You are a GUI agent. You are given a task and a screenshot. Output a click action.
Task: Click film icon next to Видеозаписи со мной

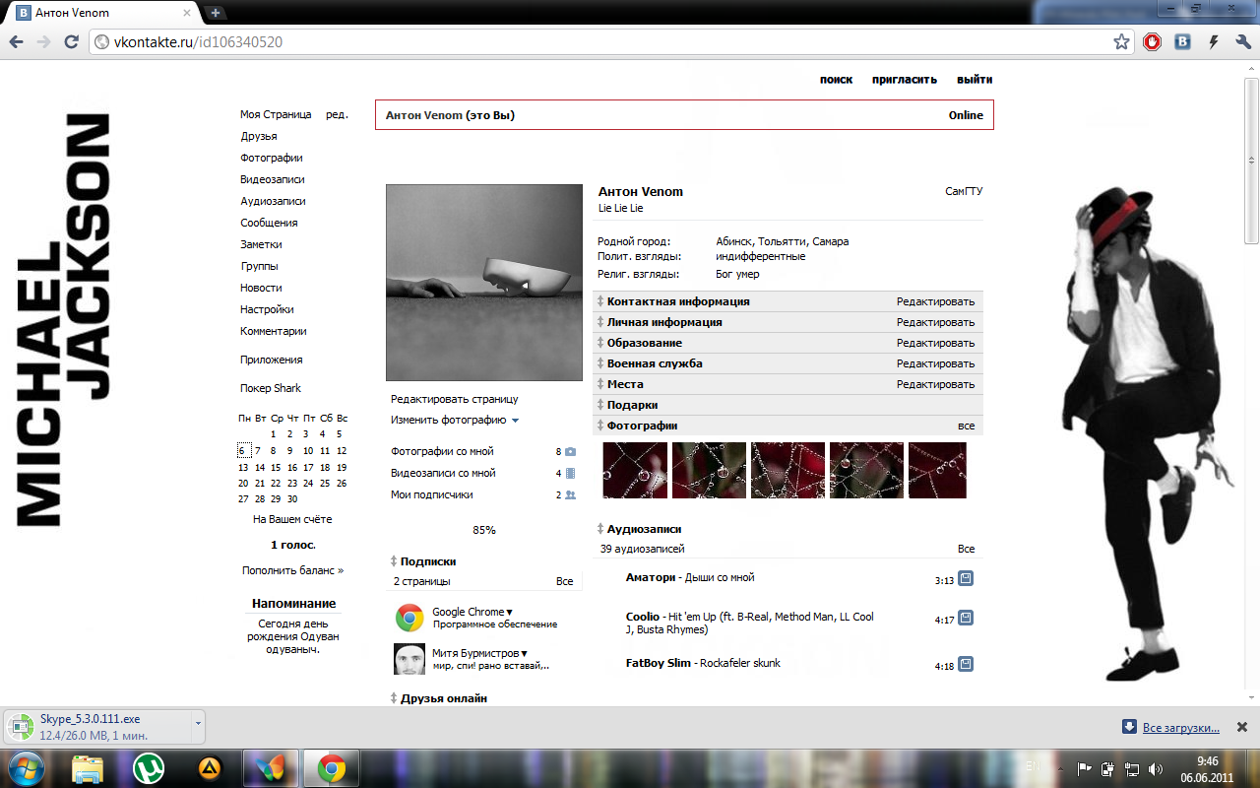(x=570, y=474)
